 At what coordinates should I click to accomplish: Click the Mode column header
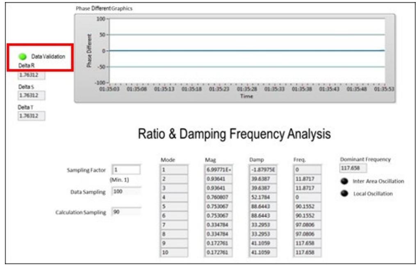click(168, 160)
